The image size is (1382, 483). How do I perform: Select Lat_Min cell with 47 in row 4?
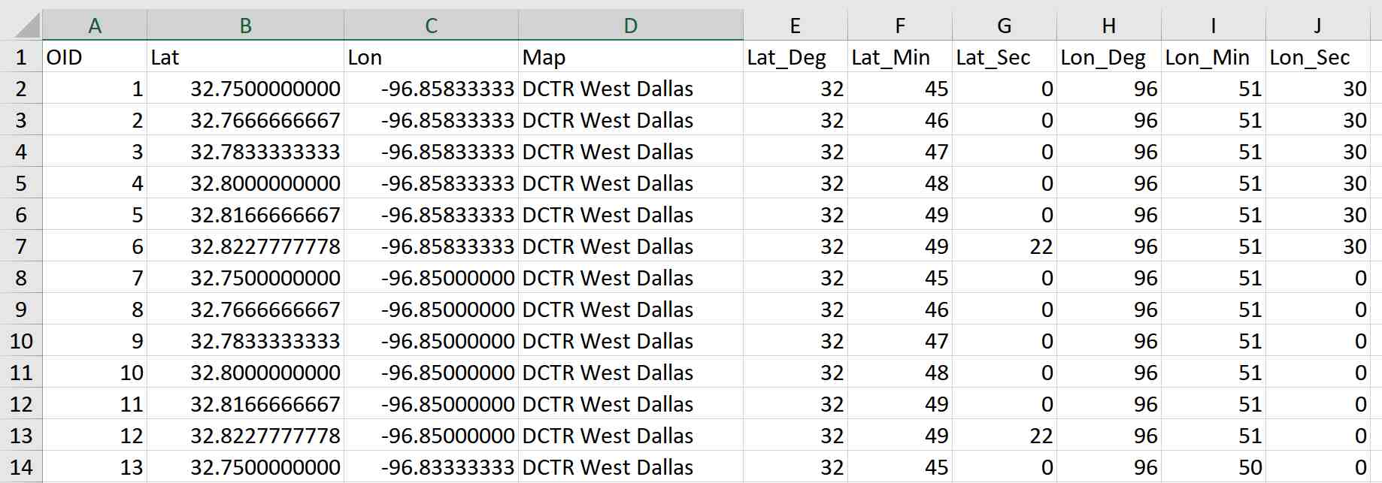tap(899, 152)
